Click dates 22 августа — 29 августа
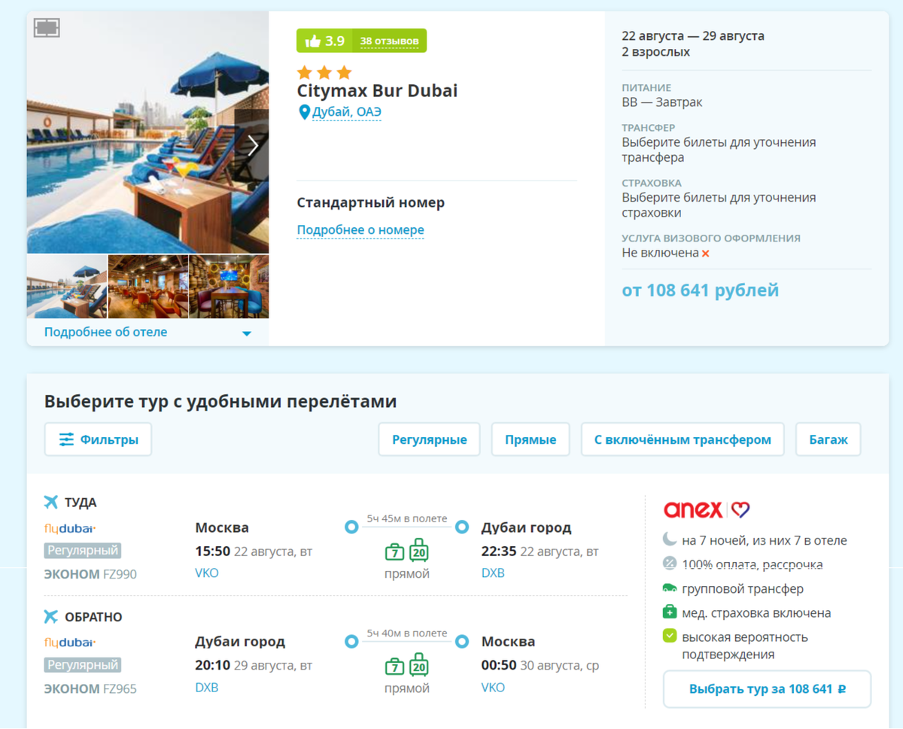This screenshot has height=729, width=903. coord(693,36)
